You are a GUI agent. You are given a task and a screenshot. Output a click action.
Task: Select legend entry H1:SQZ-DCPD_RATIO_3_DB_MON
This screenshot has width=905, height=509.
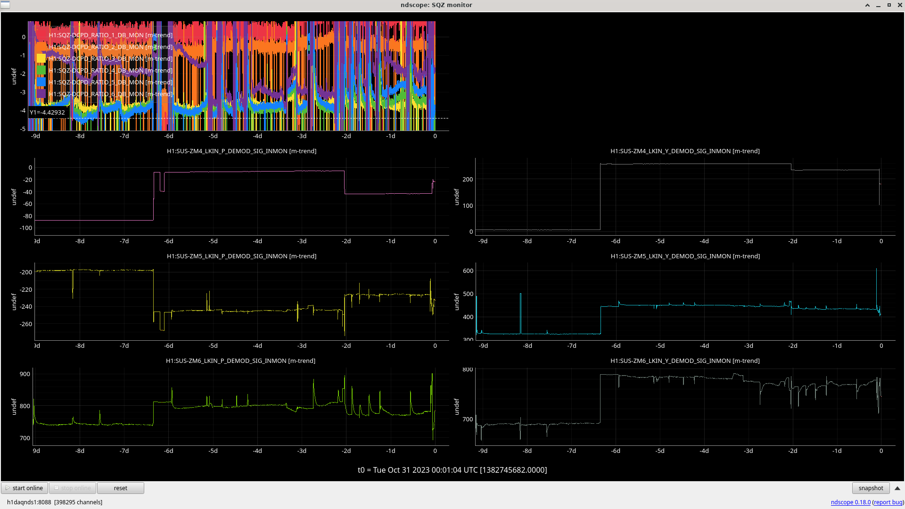point(111,58)
